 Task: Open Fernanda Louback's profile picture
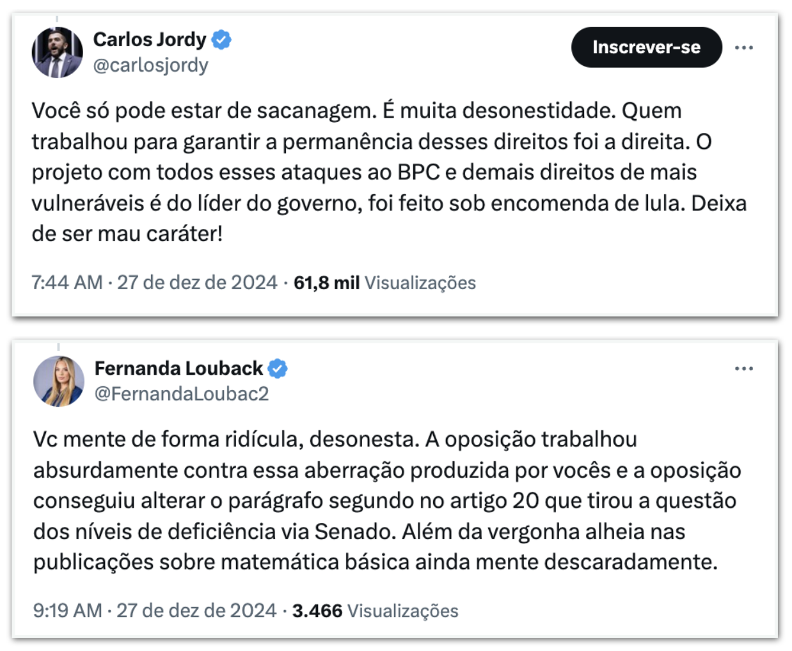[59, 381]
